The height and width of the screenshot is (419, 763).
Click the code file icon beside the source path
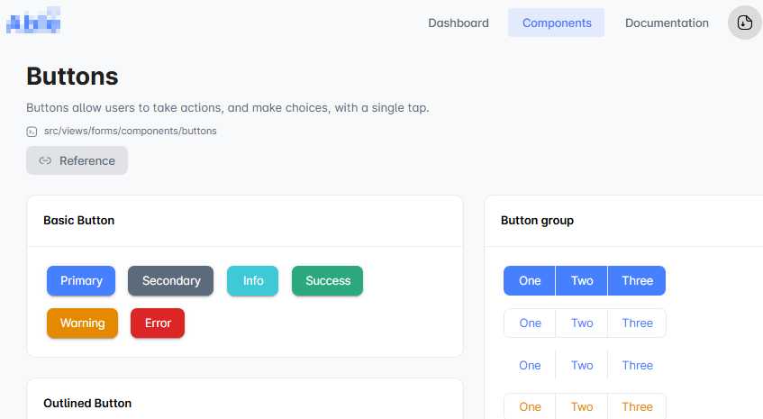click(32, 132)
